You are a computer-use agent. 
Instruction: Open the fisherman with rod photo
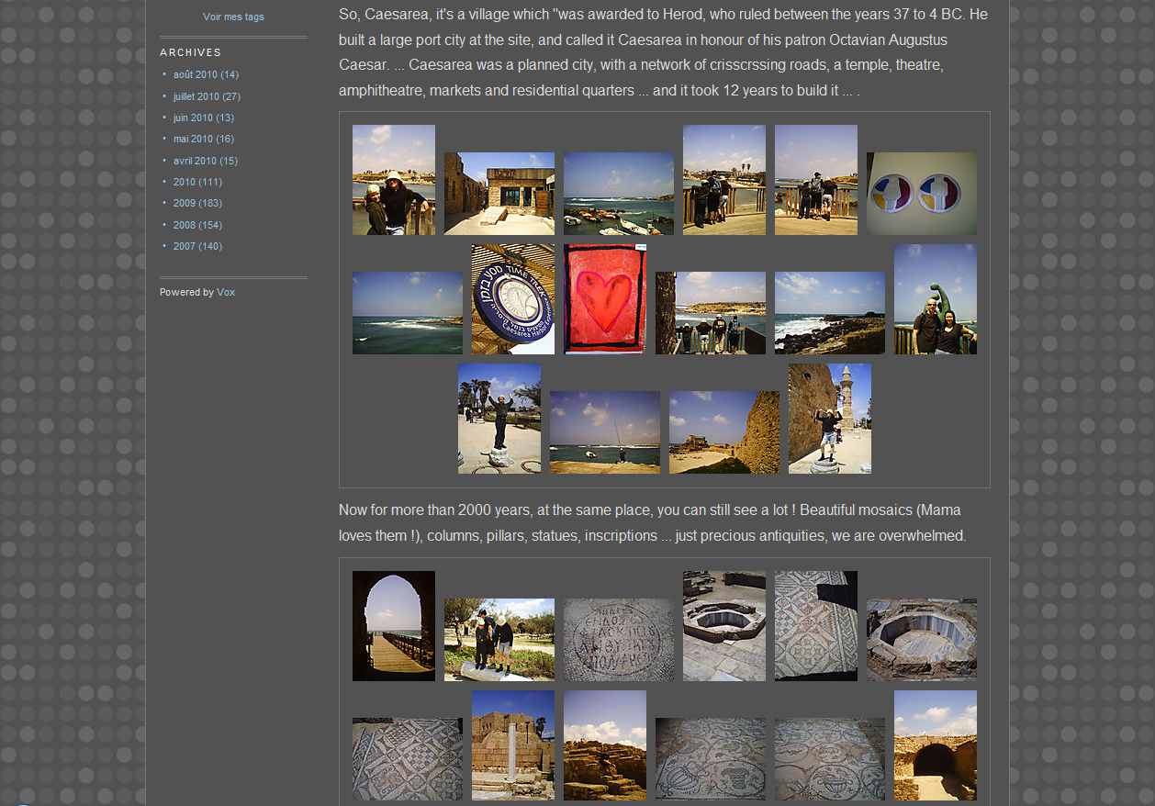click(x=604, y=432)
